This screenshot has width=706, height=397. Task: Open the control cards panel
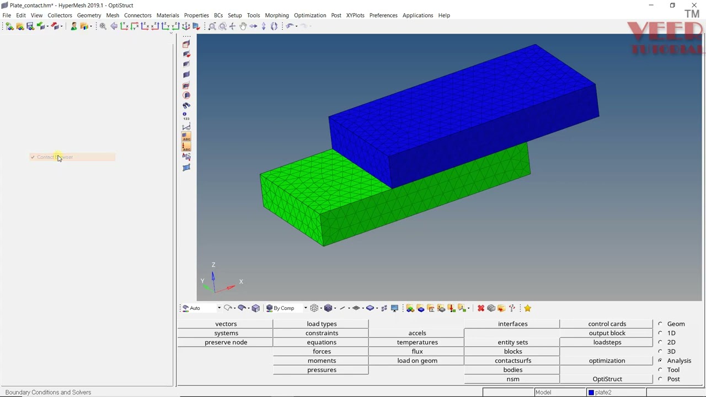point(607,324)
